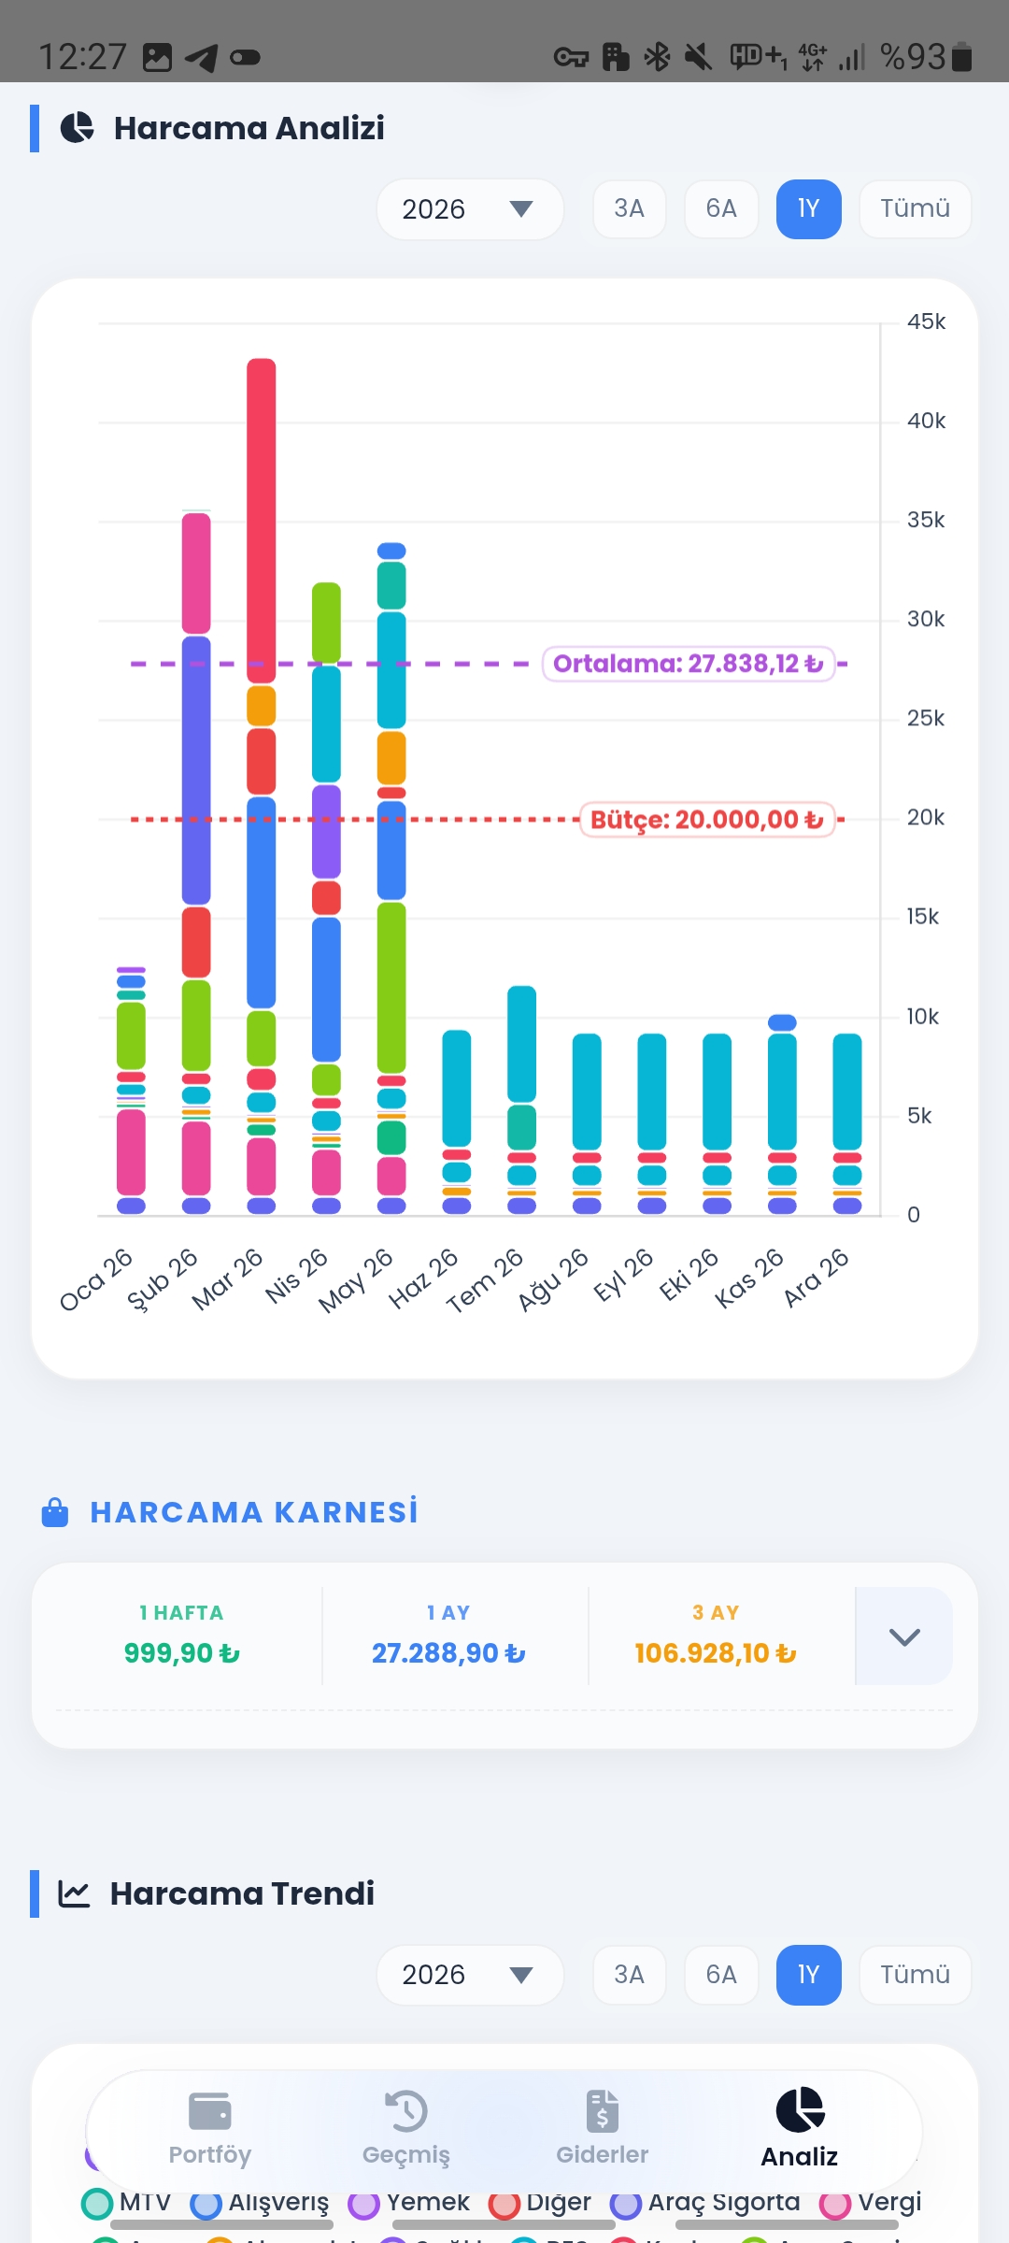Tap the VPN key icon in status bar
The width and height of the screenshot is (1009, 2243).
(x=571, y=58)
